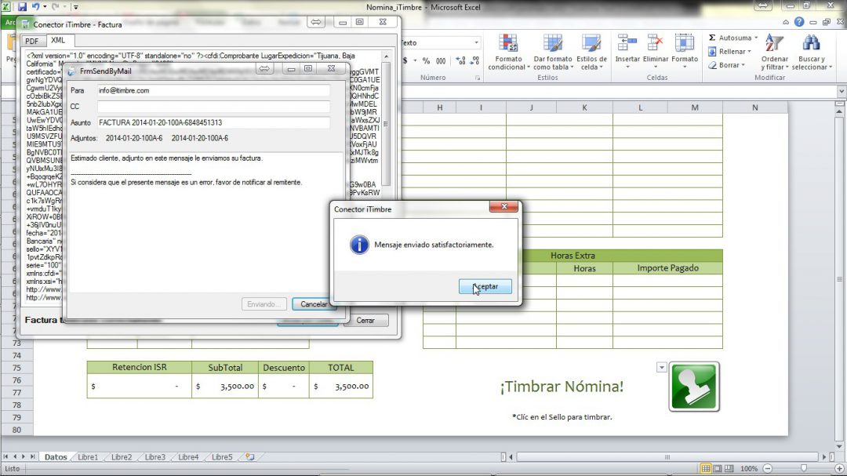Open Formato condicional in the ribbon
Image resolution: width=847 pixels, height=476 pixels.
coord(507,53)
